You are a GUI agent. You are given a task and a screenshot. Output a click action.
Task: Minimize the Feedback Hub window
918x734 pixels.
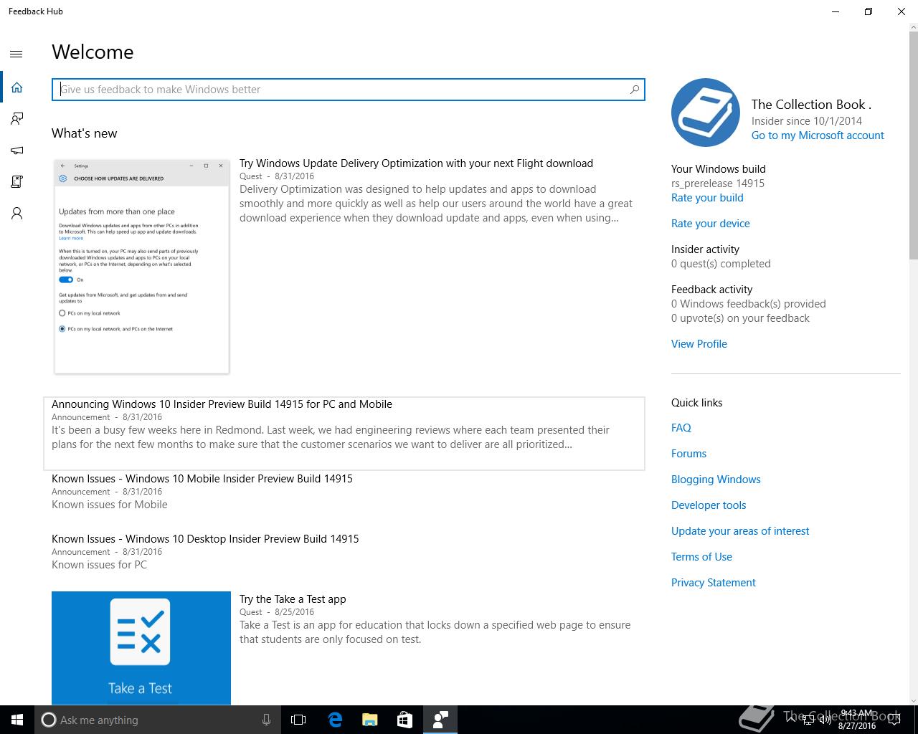[x=836, y=11]
